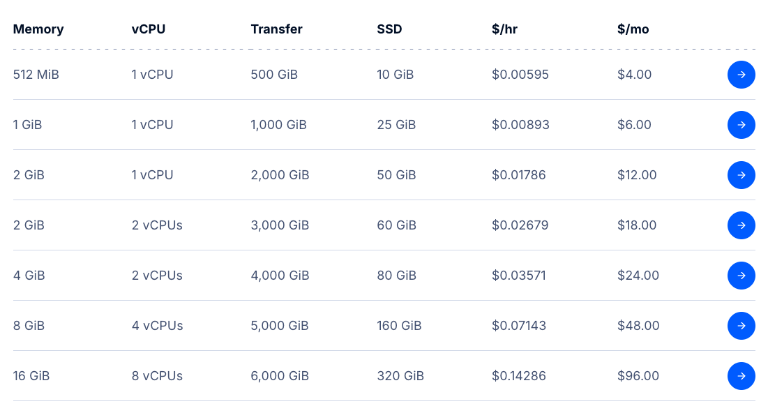Image resolution: width=768 pixels, height=413 pixels.
Task: Click the 5,000 GiB transfer value
Action: pyautogui.click(x=280, y=326)
